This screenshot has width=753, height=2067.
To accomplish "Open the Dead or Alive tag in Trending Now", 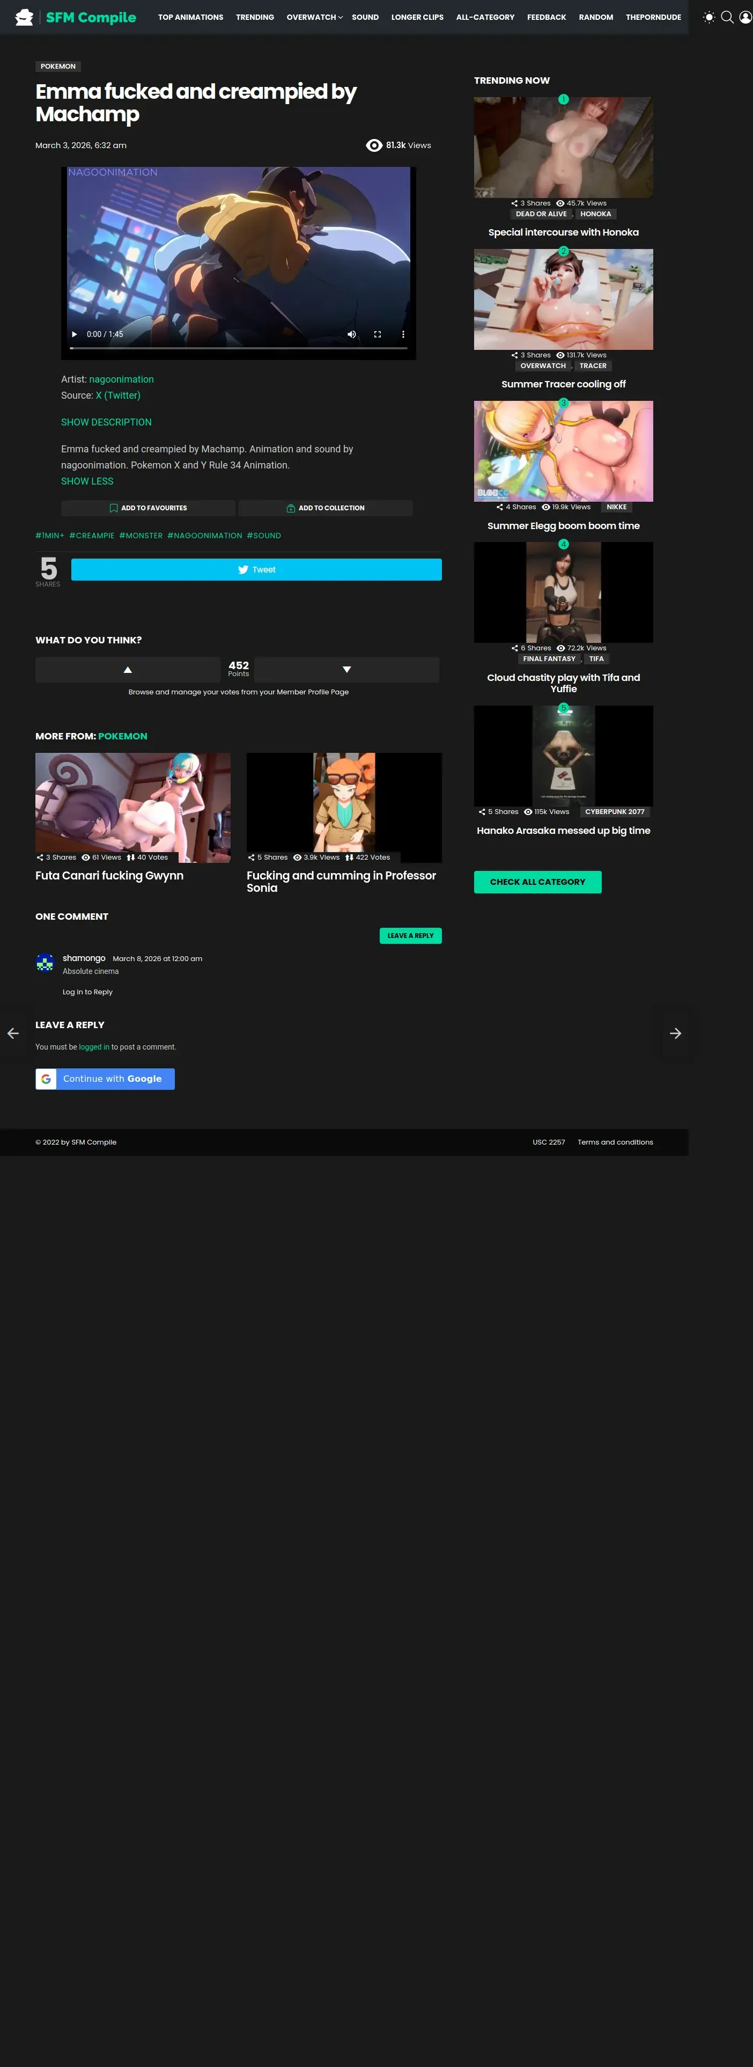I will coord(541,214).
